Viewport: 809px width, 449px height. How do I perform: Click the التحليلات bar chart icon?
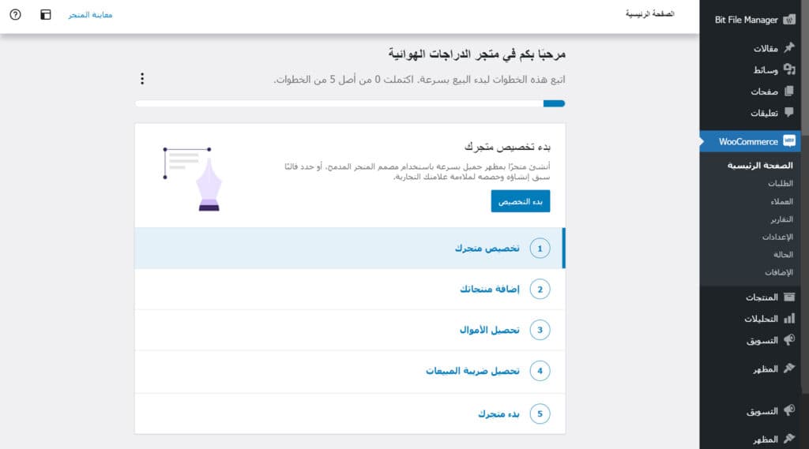click(x=789, y=319)
